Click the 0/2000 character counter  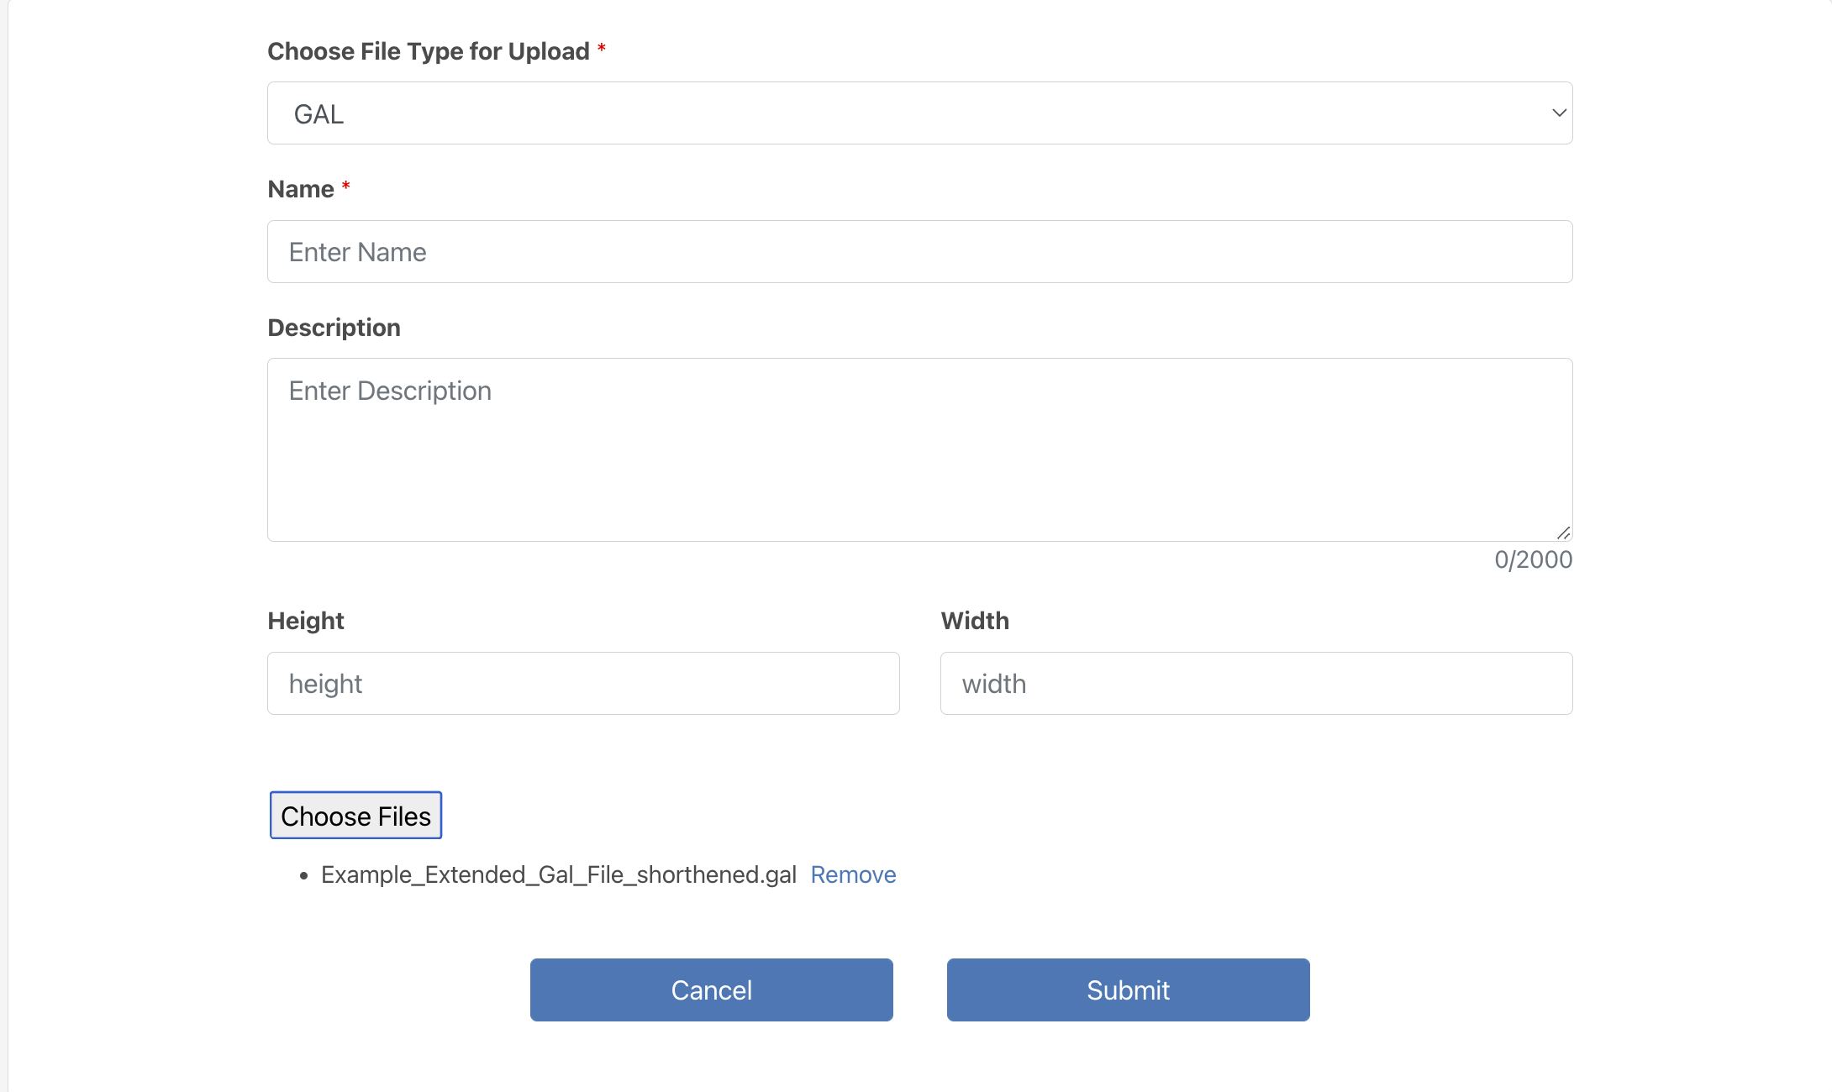1533,560
